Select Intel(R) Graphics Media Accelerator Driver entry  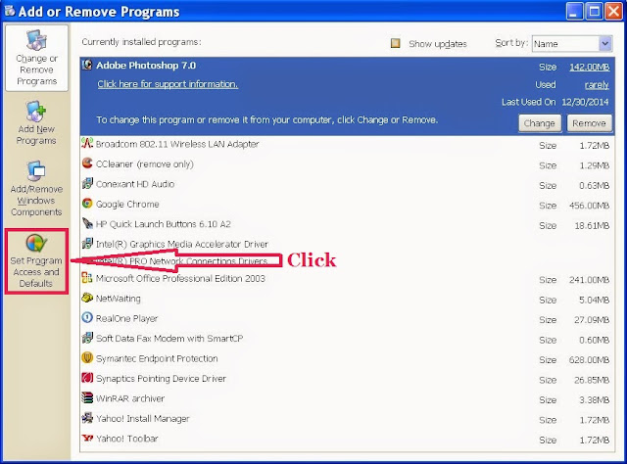(347, 244)
